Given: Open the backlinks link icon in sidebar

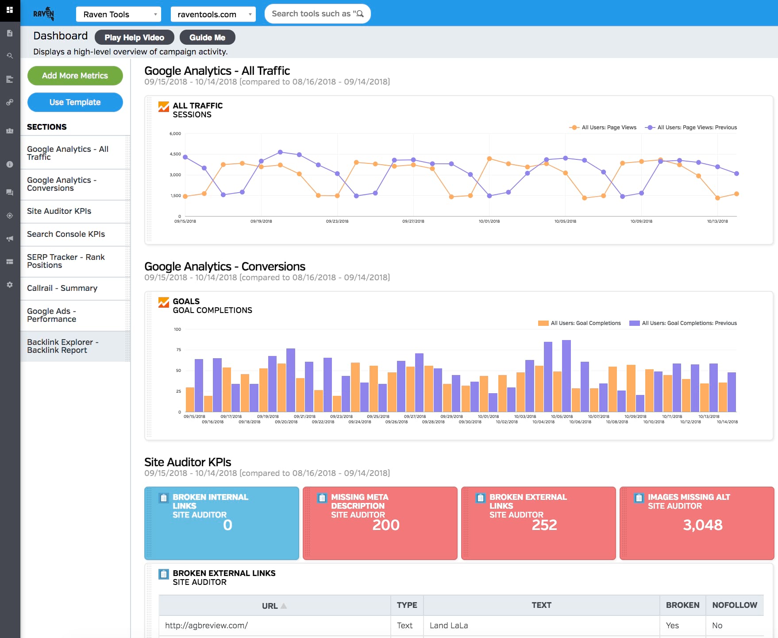Looking at the screenshot, I should 9,102.
